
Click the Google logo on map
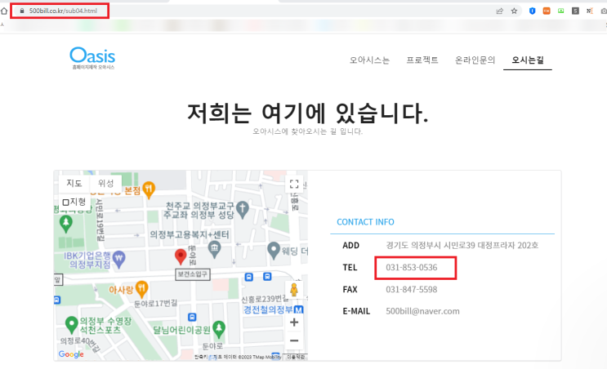point(71,354)
